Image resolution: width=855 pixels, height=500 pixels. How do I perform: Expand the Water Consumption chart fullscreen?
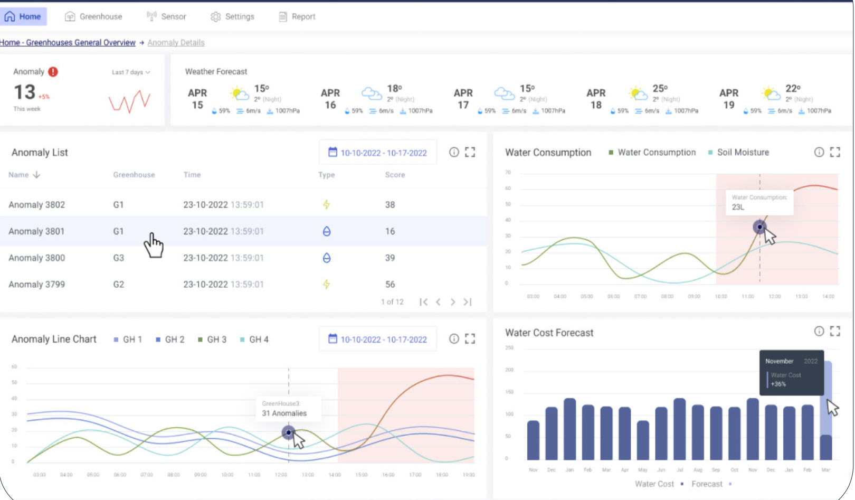point(835,153)
